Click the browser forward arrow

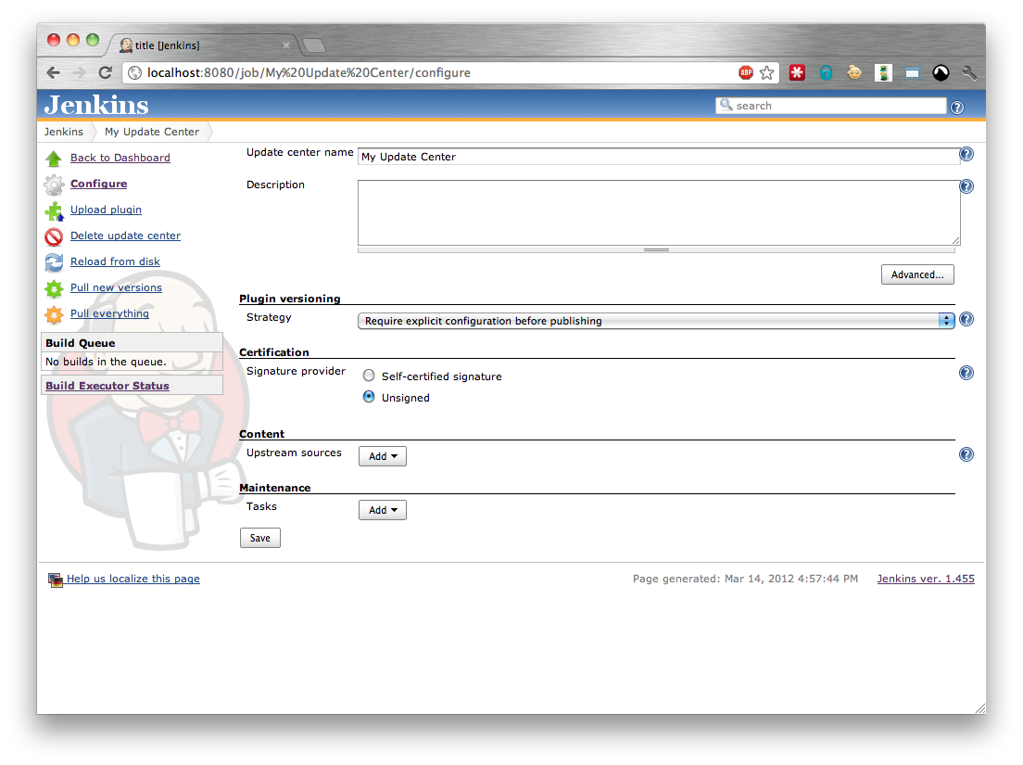pos(79,72)
